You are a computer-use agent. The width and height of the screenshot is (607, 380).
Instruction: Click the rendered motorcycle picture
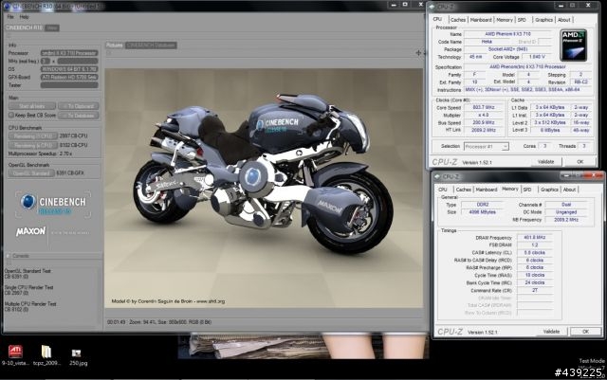point(264,188)
